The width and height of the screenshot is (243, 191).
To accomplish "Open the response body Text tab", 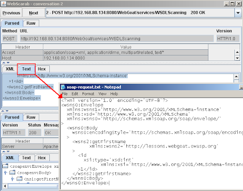I will [x=27, y=158].
